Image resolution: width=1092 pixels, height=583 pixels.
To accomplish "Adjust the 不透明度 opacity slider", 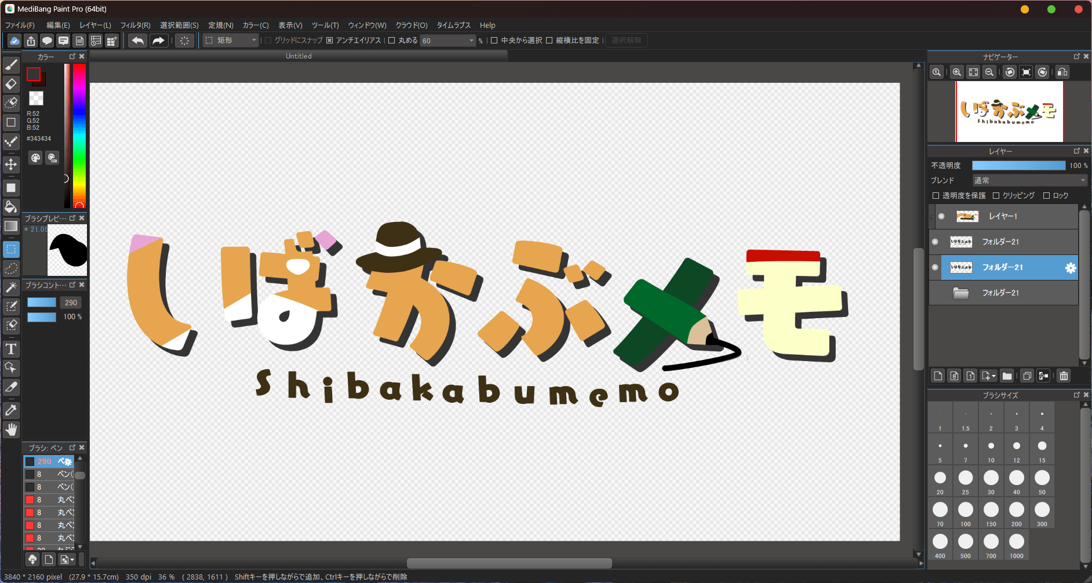I will pyautogui.click(x=1018, y=166).
